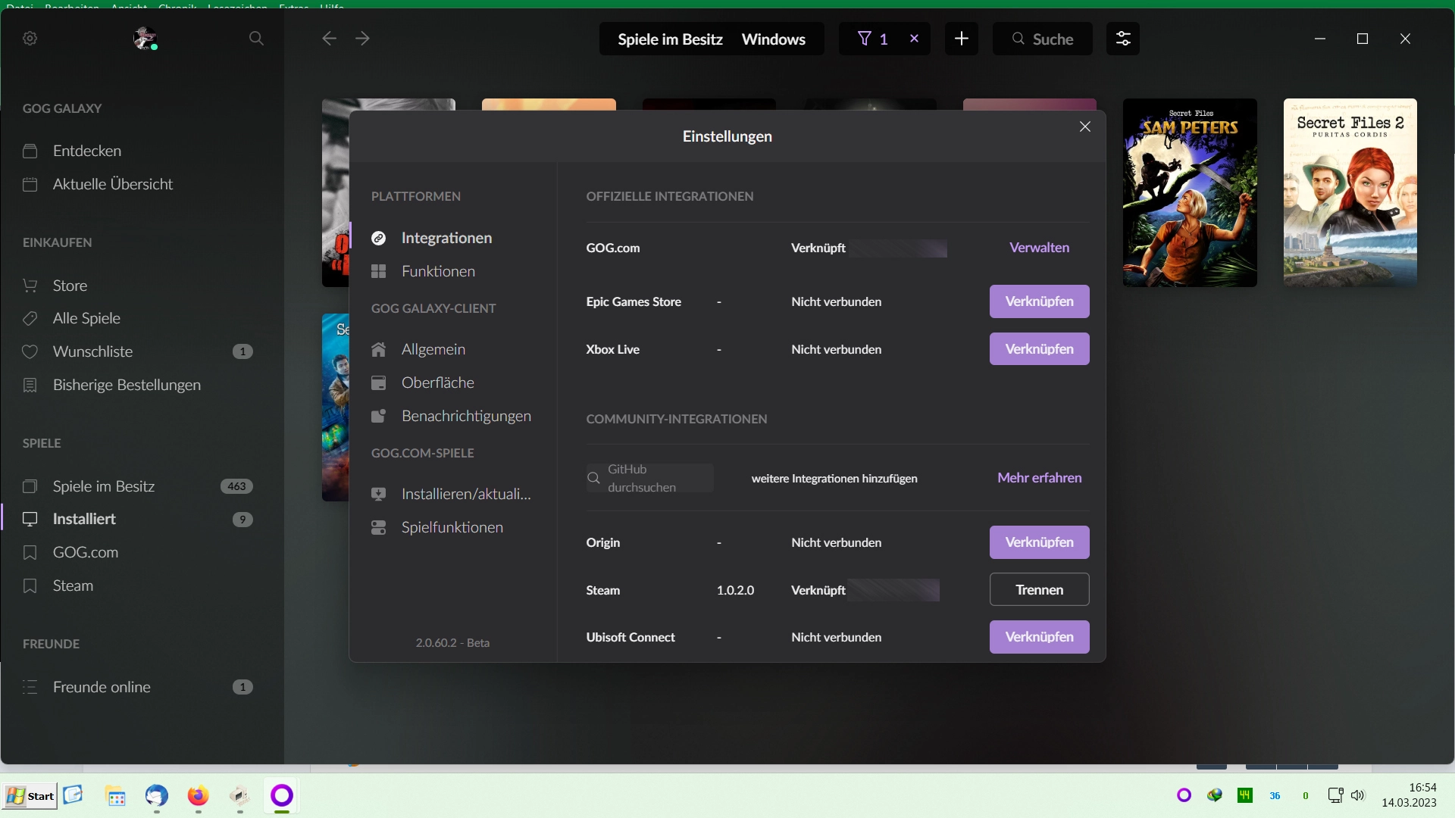Viewport: 1455px width, 818px height.
Task: Click the Mehr erfahren link
Action: tap(1039, 478)
